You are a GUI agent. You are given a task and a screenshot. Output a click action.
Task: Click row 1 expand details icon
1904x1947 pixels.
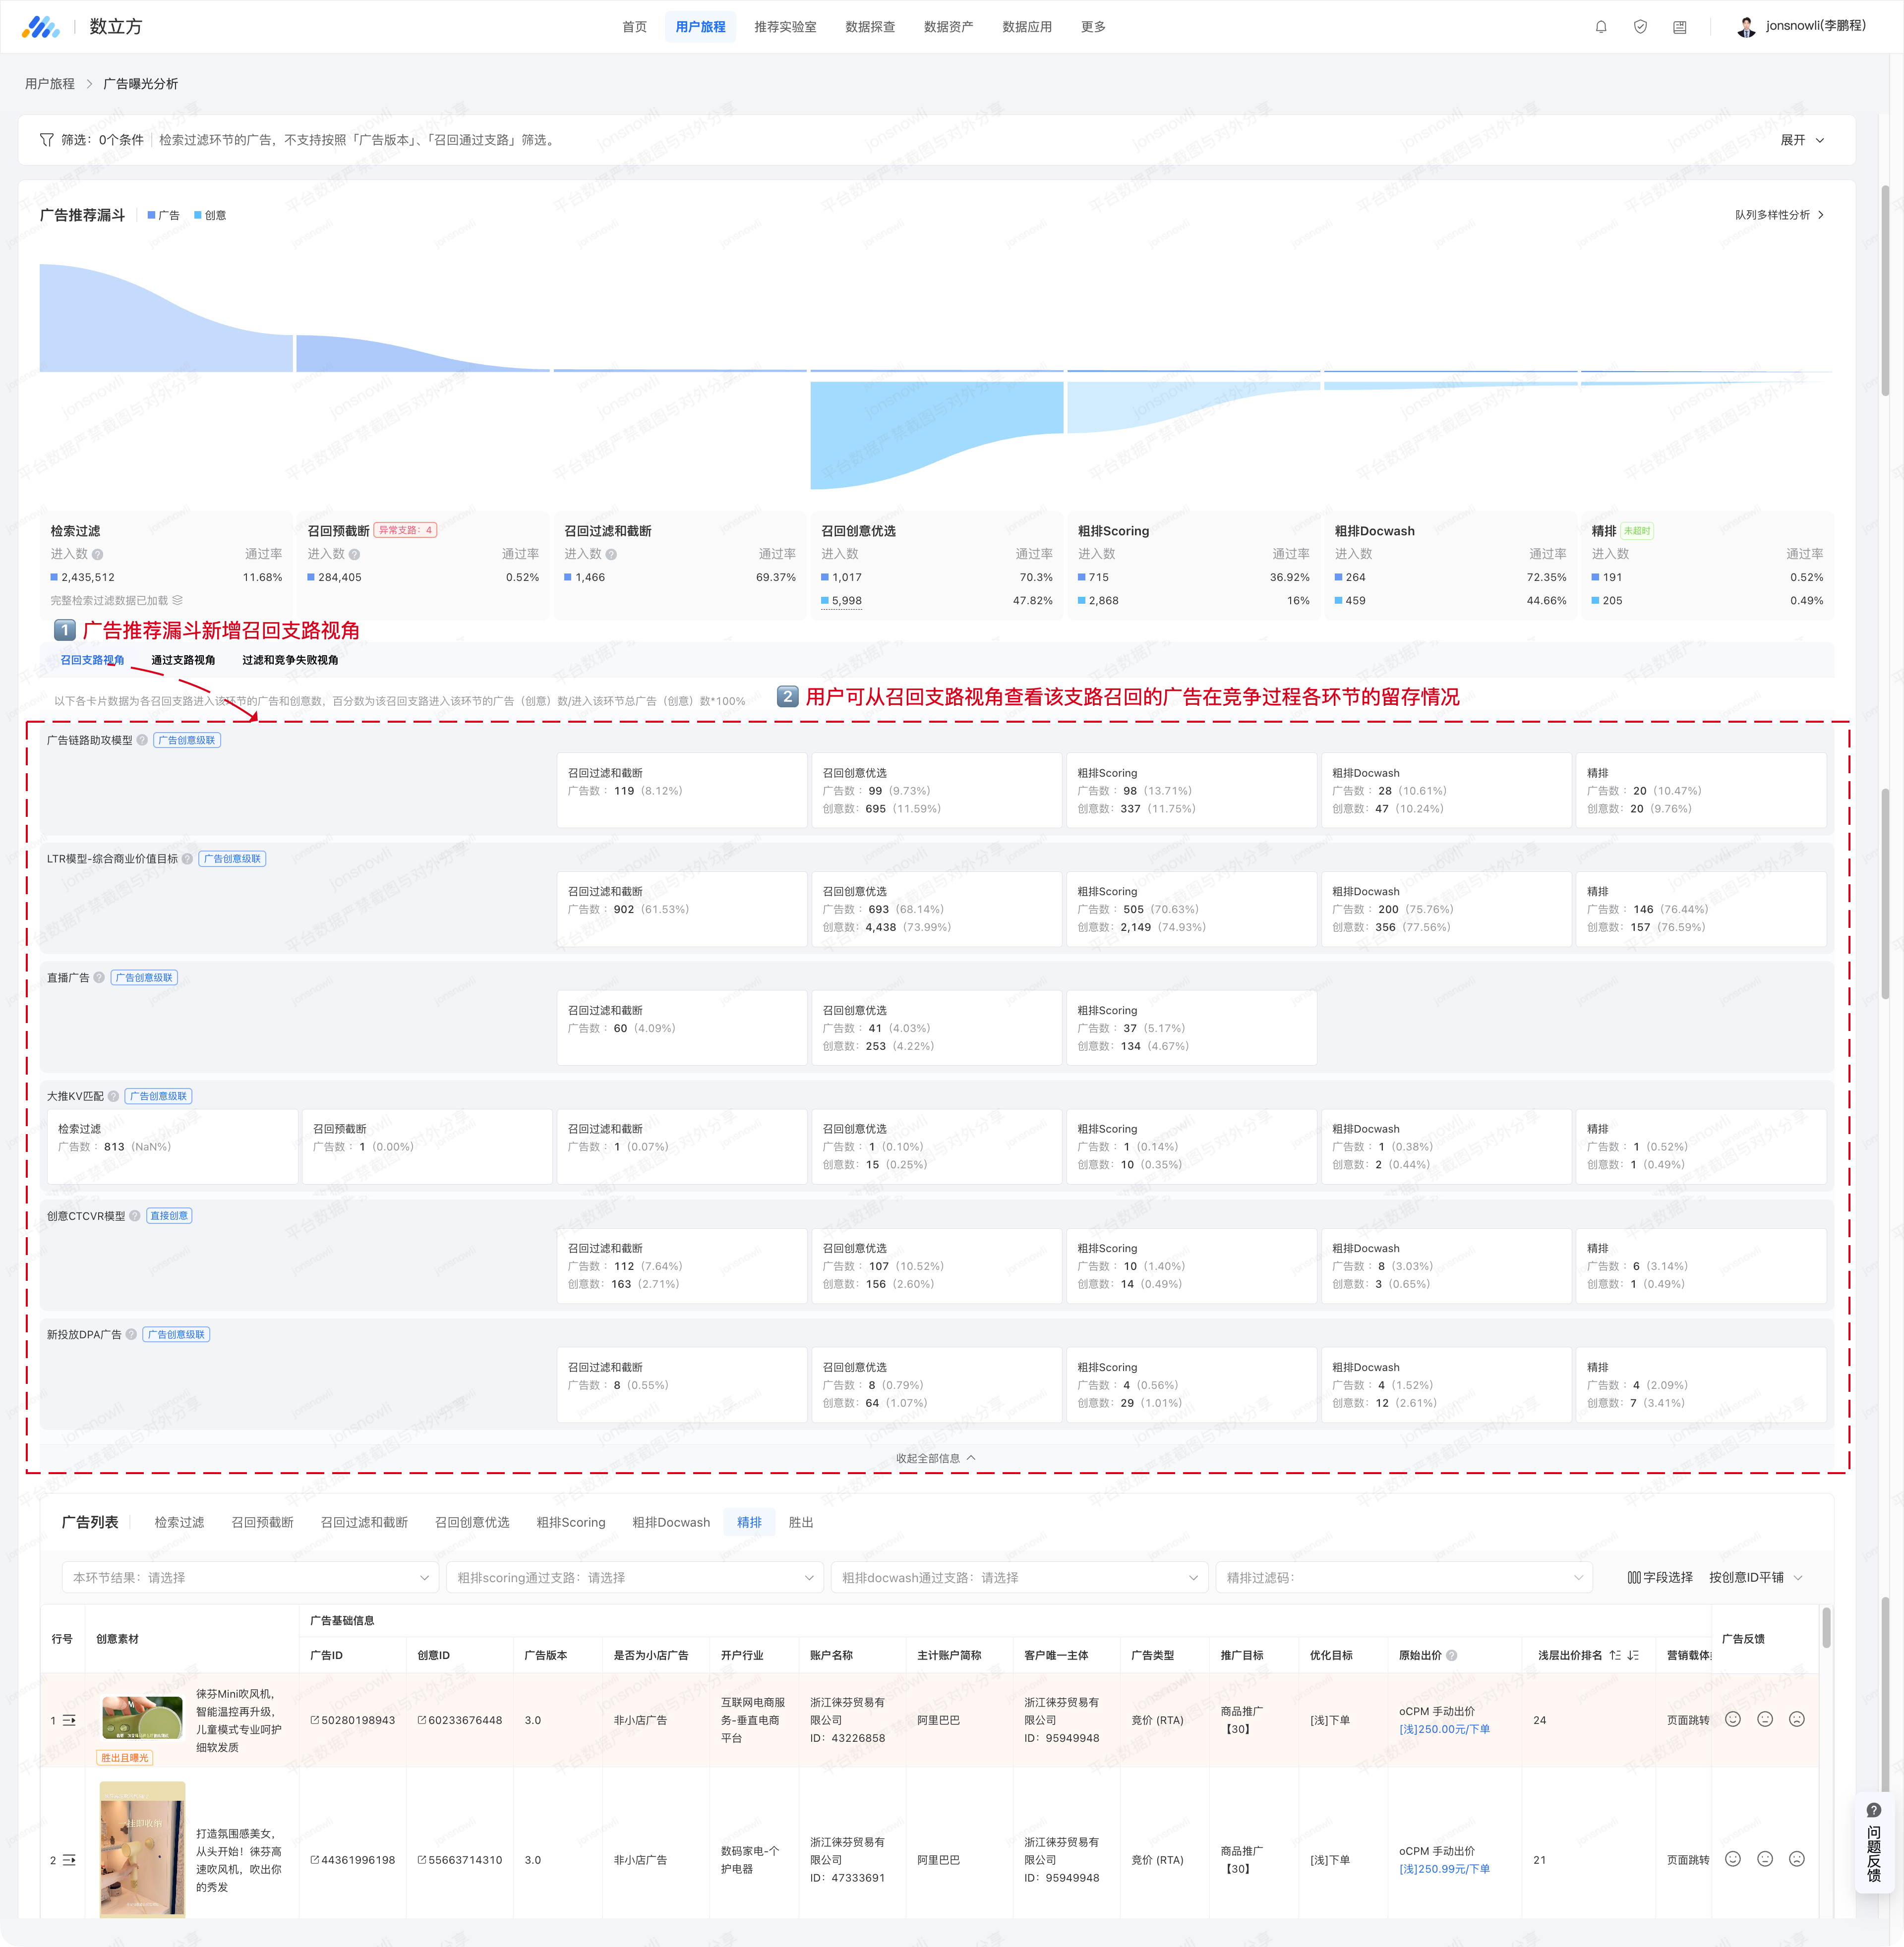tap(69, 1720)
